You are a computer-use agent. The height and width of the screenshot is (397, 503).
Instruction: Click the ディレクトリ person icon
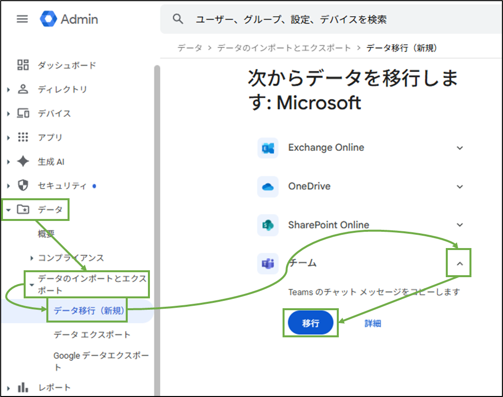(23, 89)
